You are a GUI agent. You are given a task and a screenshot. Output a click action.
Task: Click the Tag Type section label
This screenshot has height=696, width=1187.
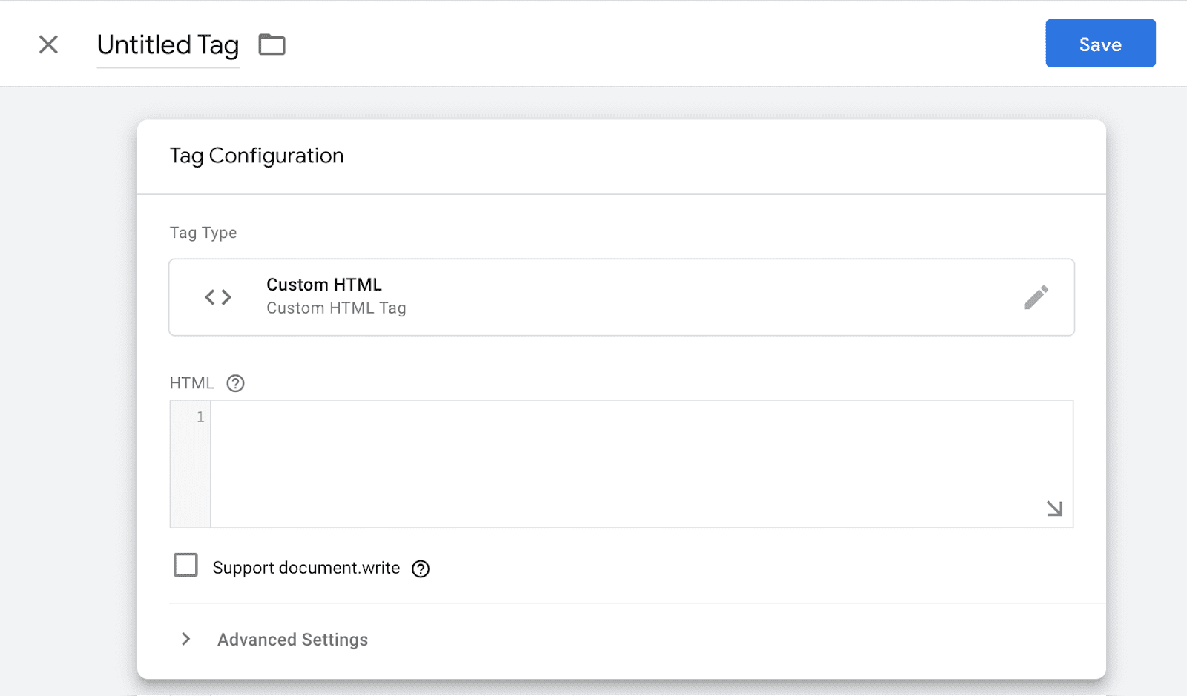(203, 232)
